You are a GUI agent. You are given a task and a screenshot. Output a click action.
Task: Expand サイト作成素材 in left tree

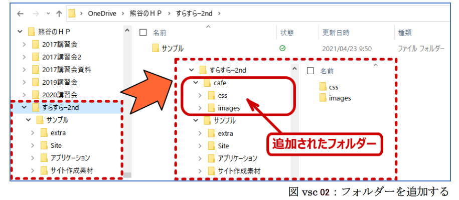coord(33,170)
